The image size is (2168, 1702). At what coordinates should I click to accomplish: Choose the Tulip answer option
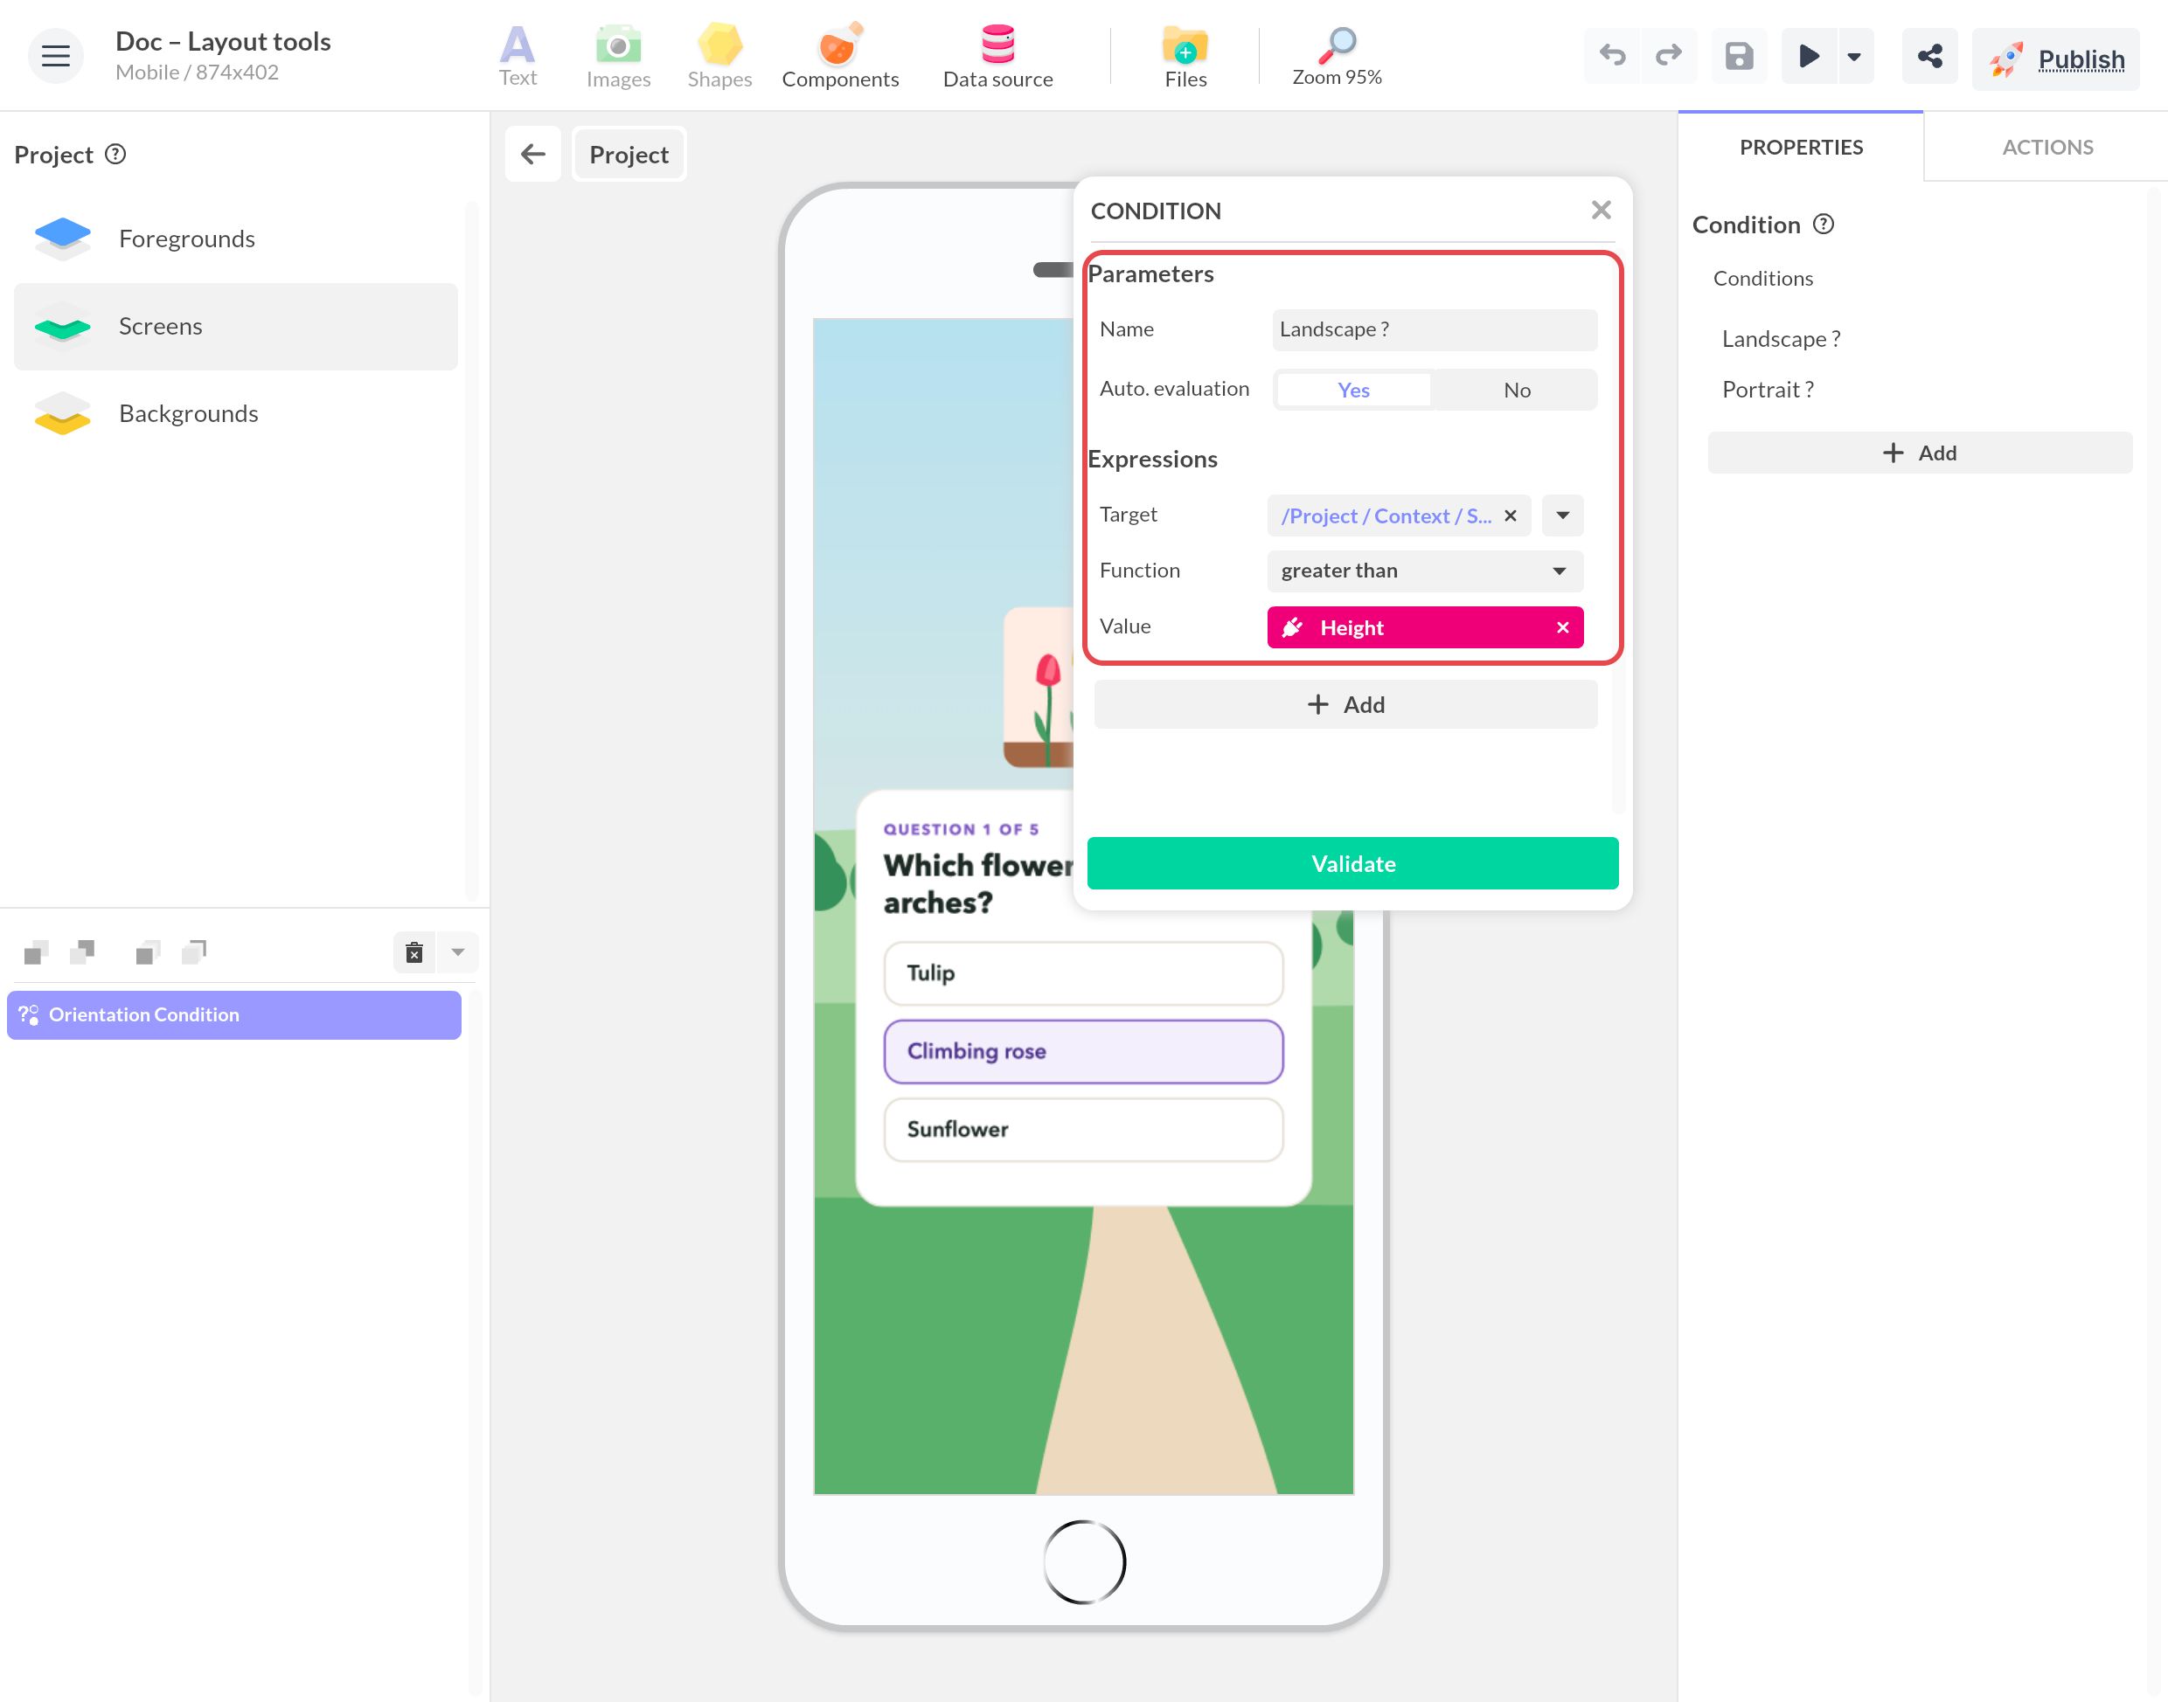tap(1083, 973)
